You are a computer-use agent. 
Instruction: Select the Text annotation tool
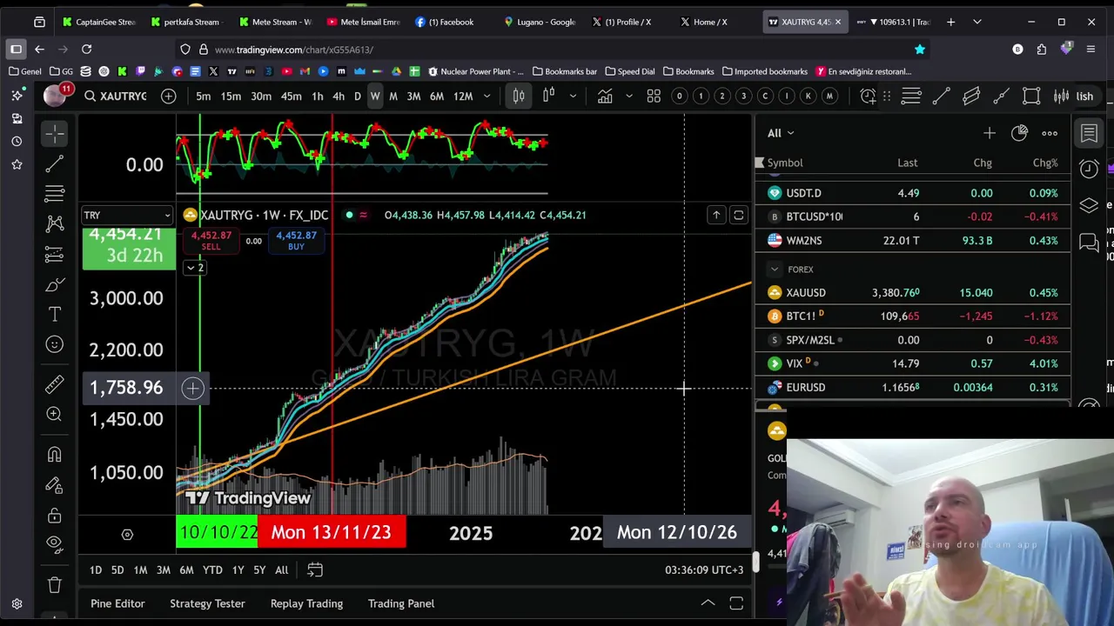point(54,314)
